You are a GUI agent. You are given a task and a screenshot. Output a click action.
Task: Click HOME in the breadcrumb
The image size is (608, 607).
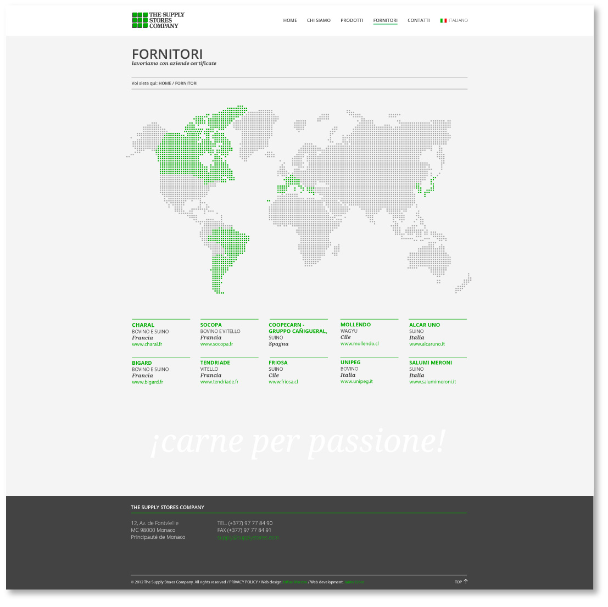click(165, 83)
